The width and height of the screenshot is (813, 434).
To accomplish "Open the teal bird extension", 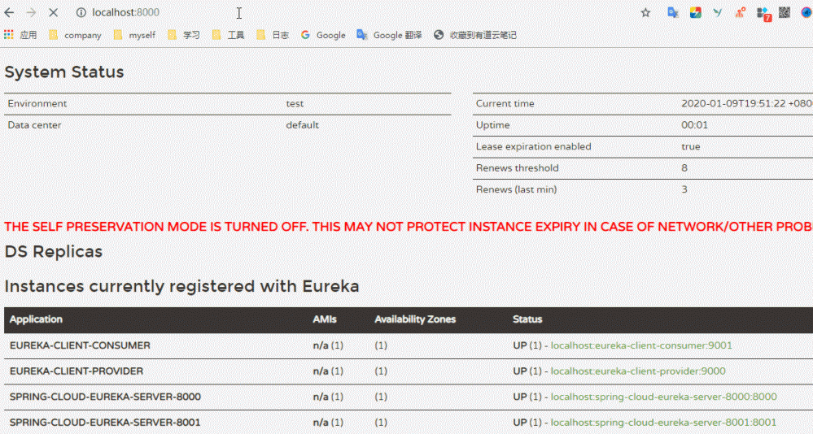I will click(718, 12).
